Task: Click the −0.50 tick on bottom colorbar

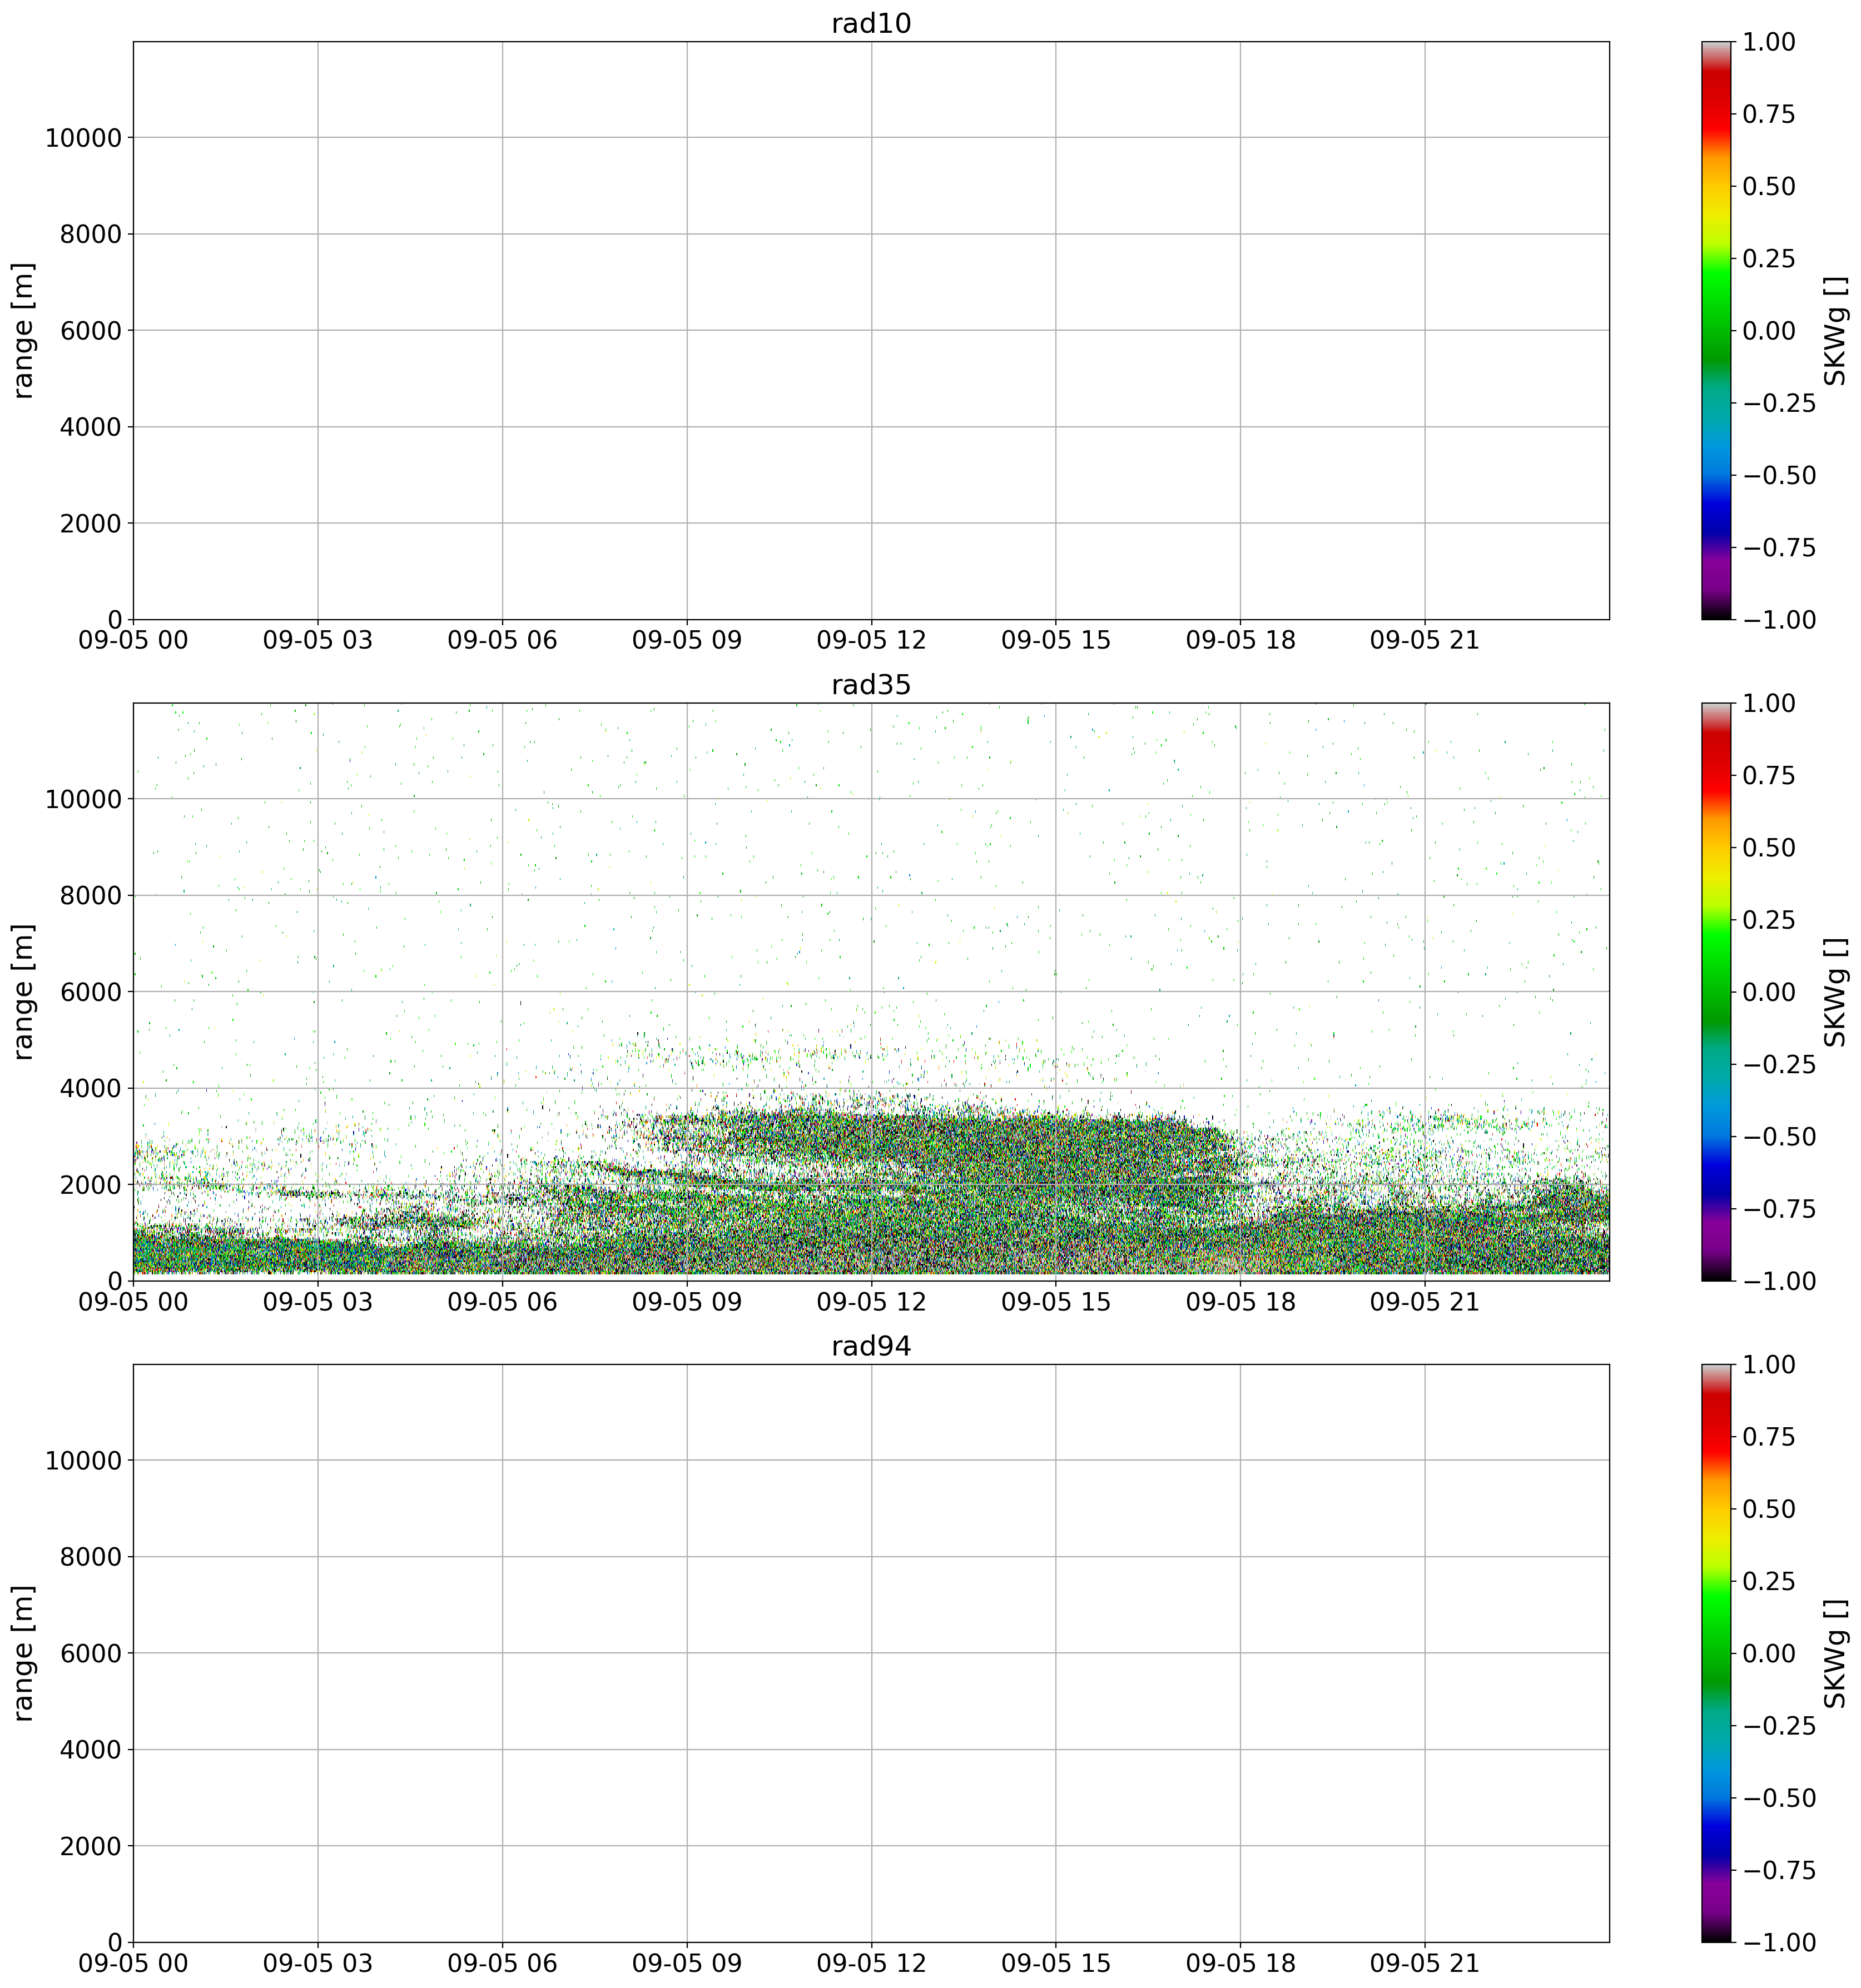Action: click(1779, 1798)
